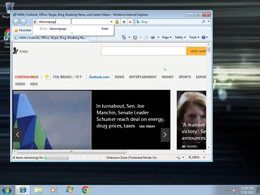Click the horizontal scrollbar thumb
Image resolution: width=260 pixels, height=195 pixels.
72,152
